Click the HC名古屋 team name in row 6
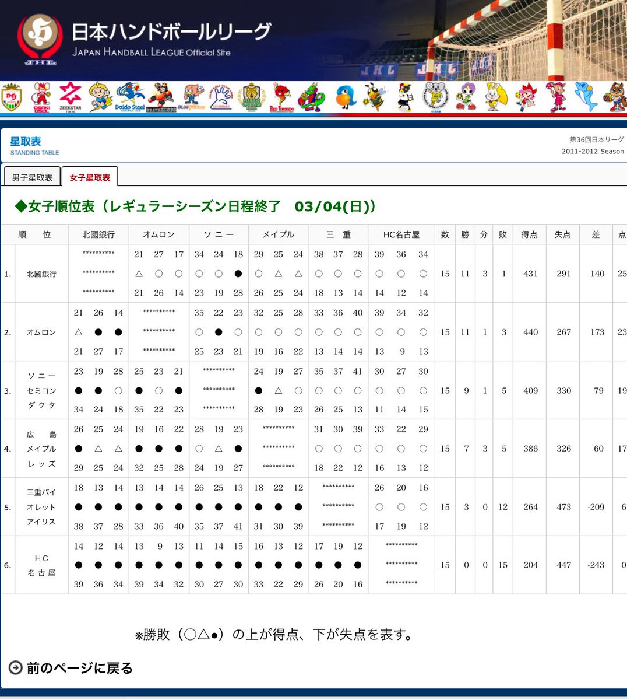The image size is (627, 700). (41, 565)
